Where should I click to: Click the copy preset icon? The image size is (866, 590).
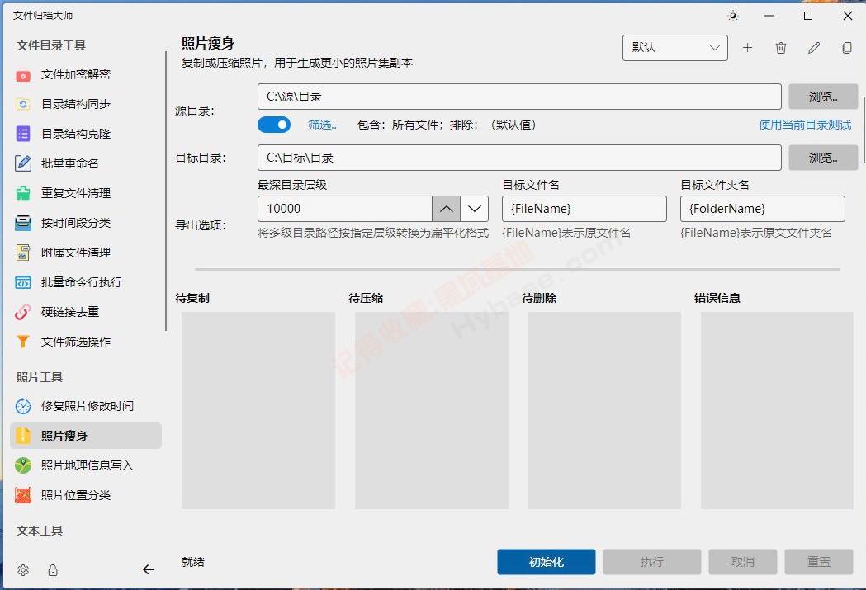click(x=847, y=48)
